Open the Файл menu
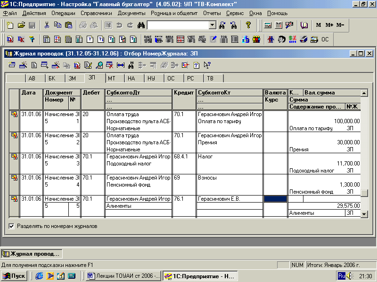This screenshot has height=282, width=377. (x=9, y=13)
